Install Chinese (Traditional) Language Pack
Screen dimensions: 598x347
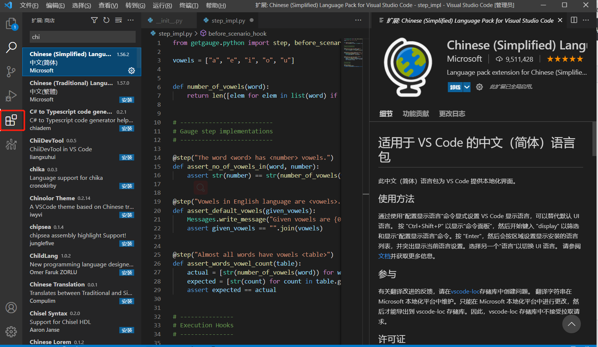[x=127, y=100]
